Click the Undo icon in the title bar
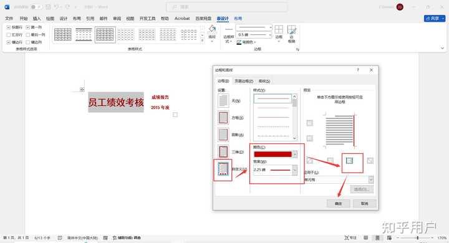449x243 pixels. point(56,7)
